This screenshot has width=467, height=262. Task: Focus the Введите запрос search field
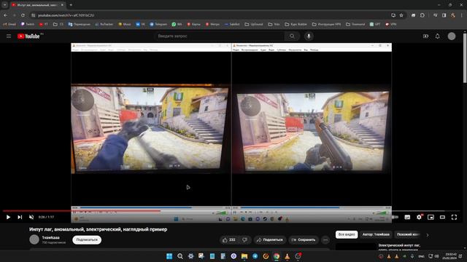(x=220, y=36)
